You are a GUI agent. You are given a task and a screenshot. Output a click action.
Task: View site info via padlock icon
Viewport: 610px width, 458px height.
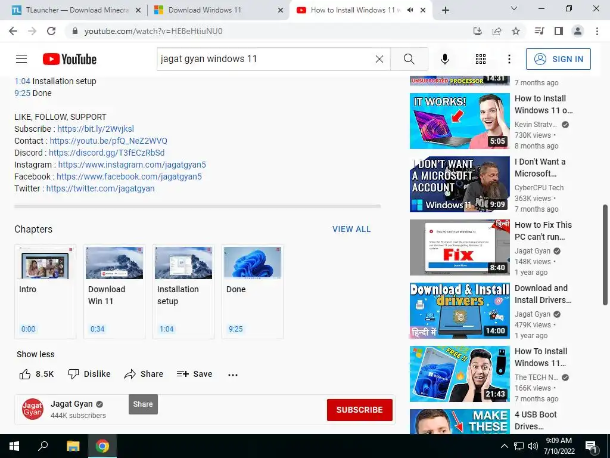pyautogui.click(x=75, y=31)
